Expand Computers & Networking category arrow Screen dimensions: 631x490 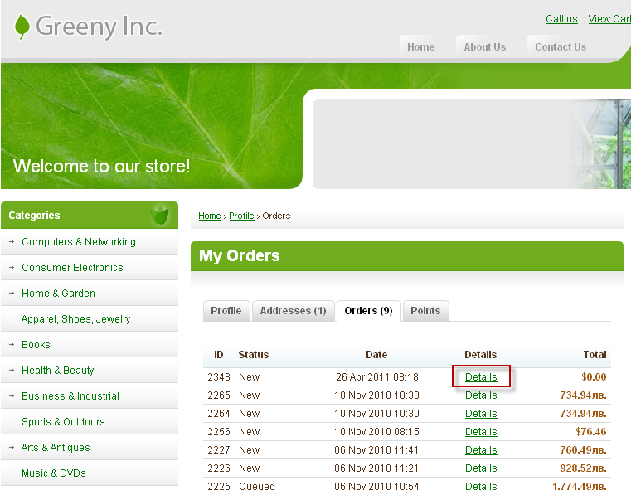pos(12,242)
